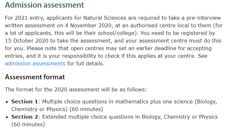Click the bullet marker before Section 1
This screenshot has width=227, height=131.
7,102
